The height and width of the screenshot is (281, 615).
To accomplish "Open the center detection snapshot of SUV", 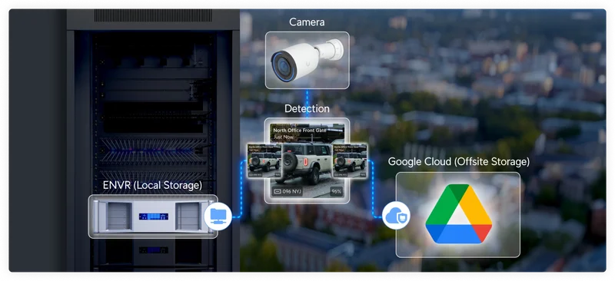I will coord(307,160).
